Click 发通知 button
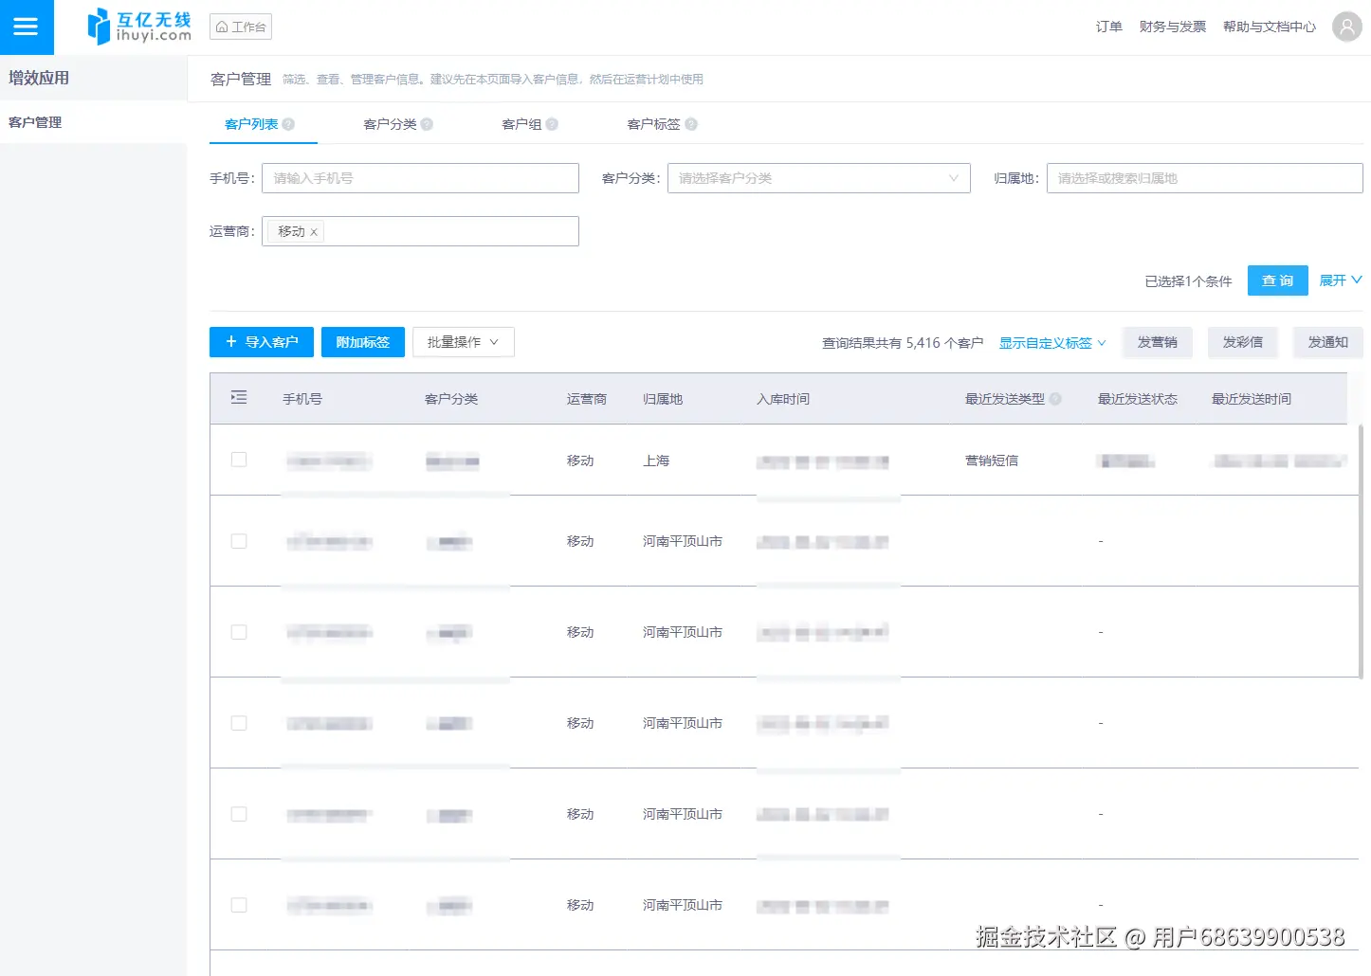Screen dimensions: 1371x976 coord(1328,342)
